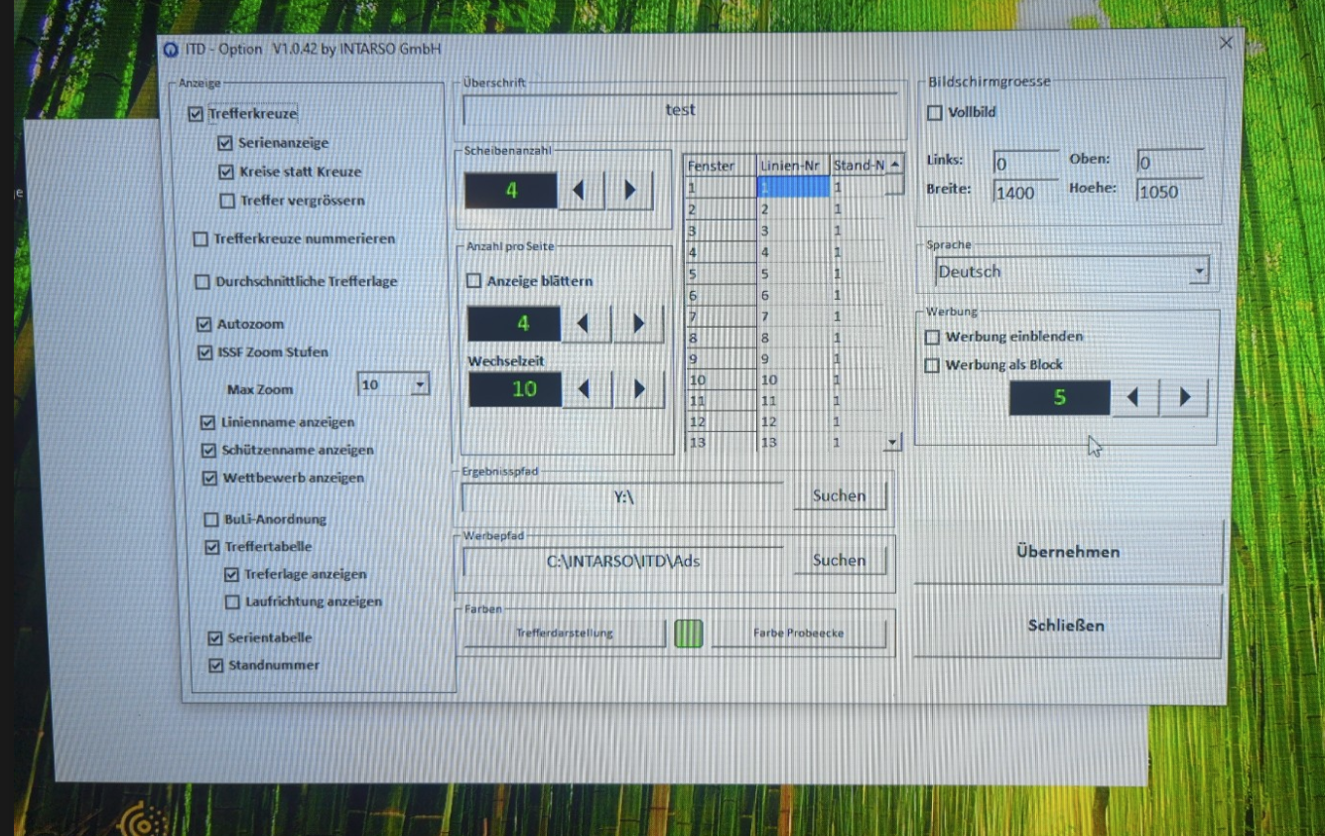Disable Autozoom checkbox
Image resolution: width=1325 pixels, height=836 pixels.
click(x=203, y=325)
